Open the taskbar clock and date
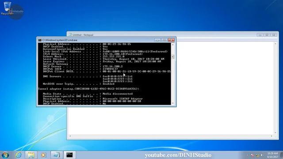 click(x=272, y=155)
